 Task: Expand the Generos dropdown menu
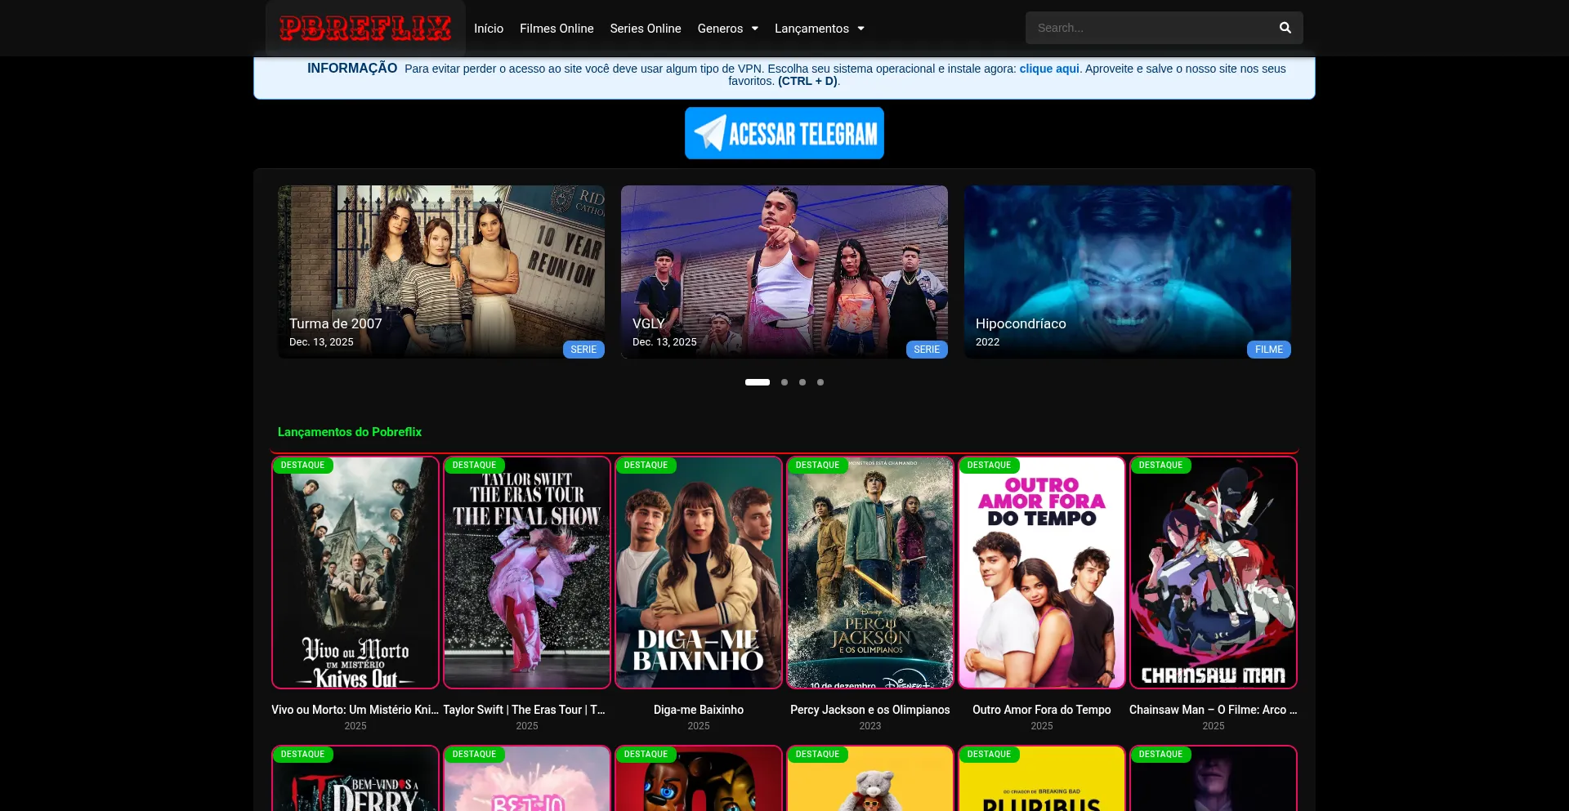pos(727,29)
